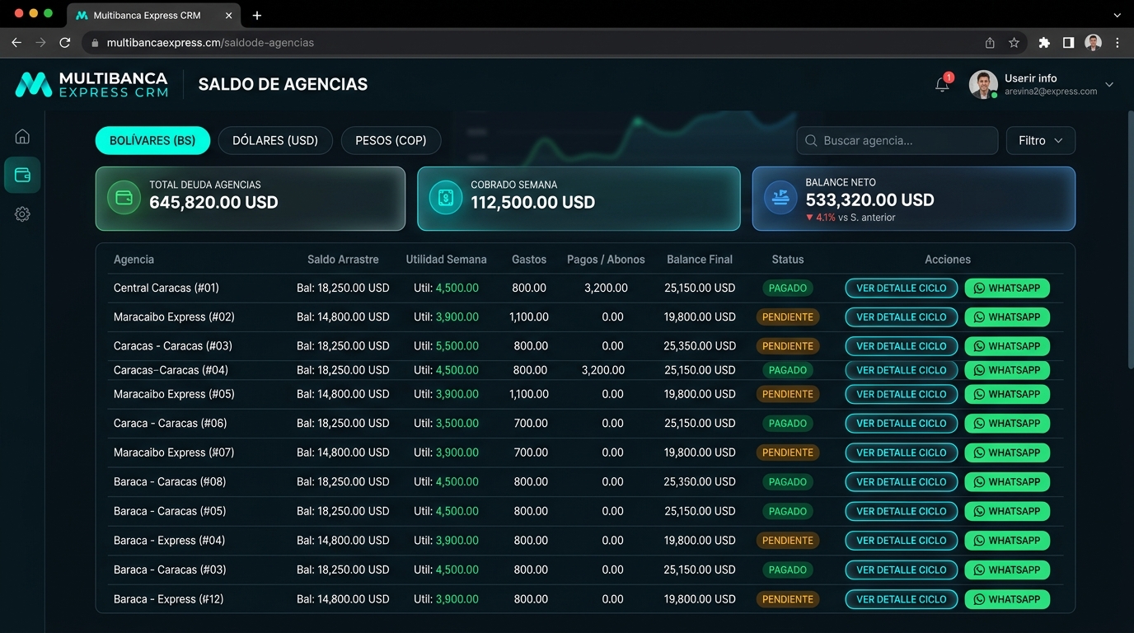Switch to the DÓLARES (USD) tab
Screen dimensions: 1134x633
tap(275, 141)
